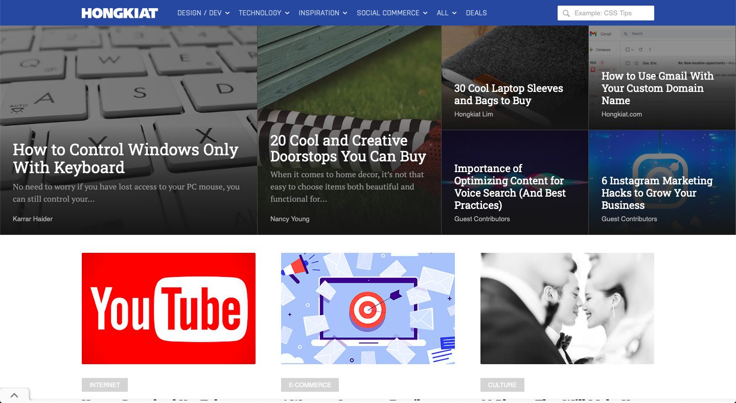Screen dimensions: 736x403
Task: Click author name Hongkiat.com
Action: [622, 114]
